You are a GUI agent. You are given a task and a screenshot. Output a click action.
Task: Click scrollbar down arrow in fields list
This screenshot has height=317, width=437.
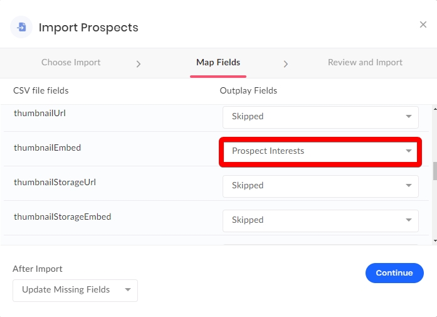pyautogui.click(x=434, y=240)
